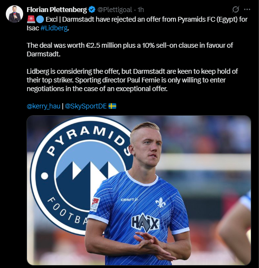Click the HAIX sponsor logo on jersey
The image size is (259, 268).
(x=145, y=223)
